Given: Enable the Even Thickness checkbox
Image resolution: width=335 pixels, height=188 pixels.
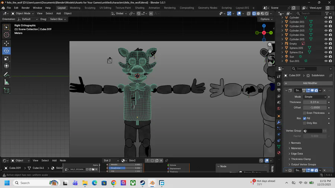Looking at the screenshot, I should coord(304,113).
